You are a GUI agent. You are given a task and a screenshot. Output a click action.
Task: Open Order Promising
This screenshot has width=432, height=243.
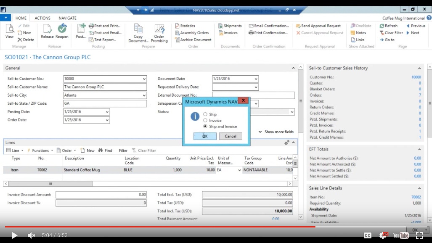coord(159,33)
